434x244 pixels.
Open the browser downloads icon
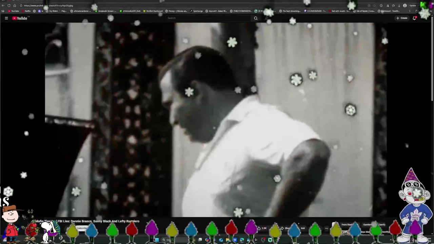[x=399, y=5]
